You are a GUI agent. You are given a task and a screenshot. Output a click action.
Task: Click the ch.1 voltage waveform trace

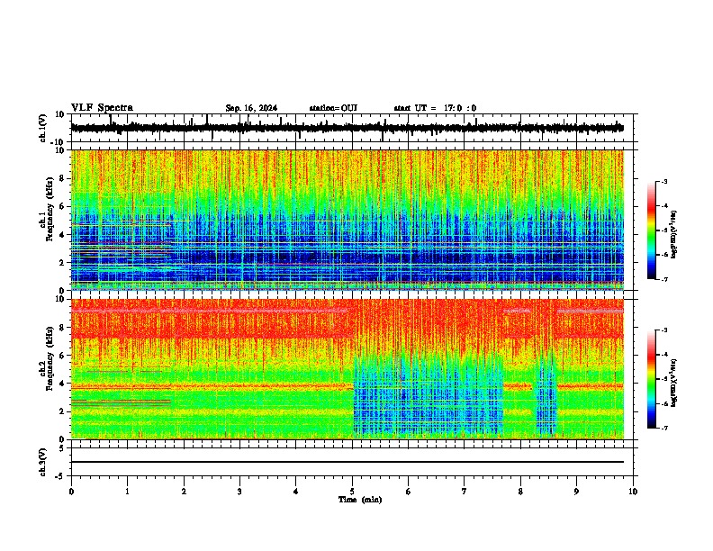click(x=347, y=128)
